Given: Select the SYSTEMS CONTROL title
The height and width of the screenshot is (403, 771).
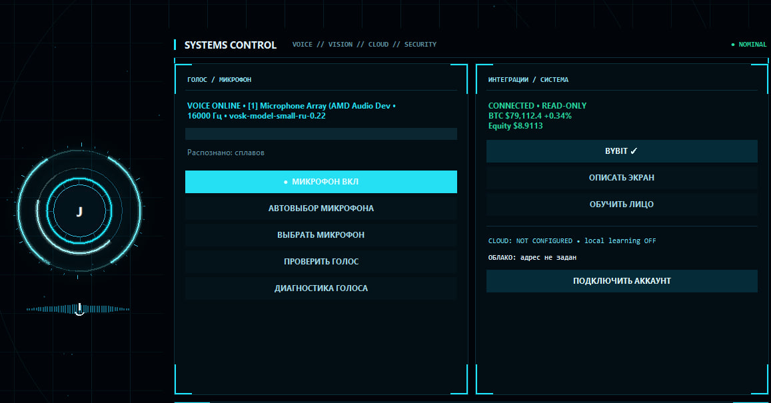Looking at the screenshot, I should pyautogui.click(x=230, y=45).
